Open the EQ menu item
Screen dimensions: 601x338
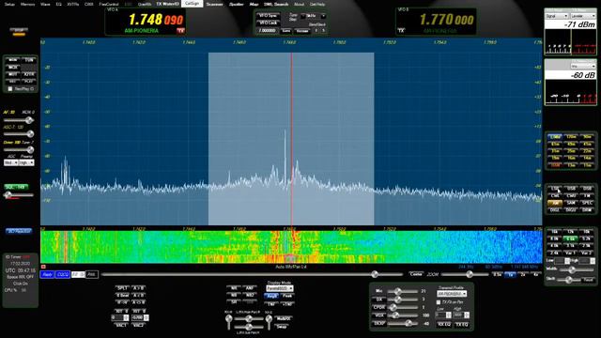58,4
